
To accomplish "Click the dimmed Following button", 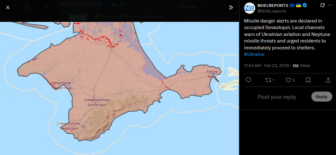I will (187, 7).
